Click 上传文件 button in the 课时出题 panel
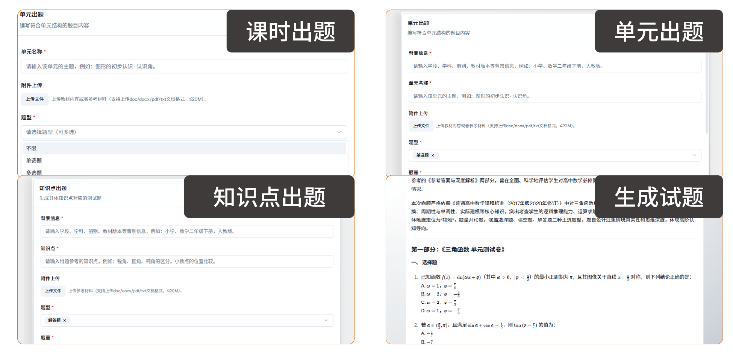733x356 pixels. (x=35, y=99)
